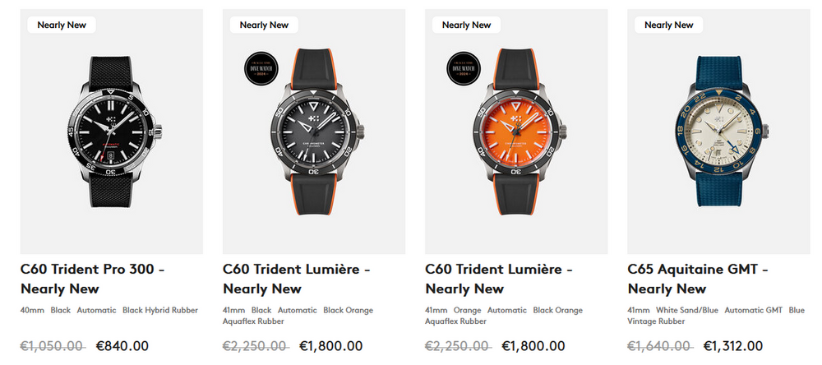Screen dimensions: 822x365
Task: Click the Nearly New tag on grey Lumière card
Action: [x=264, y=25]
